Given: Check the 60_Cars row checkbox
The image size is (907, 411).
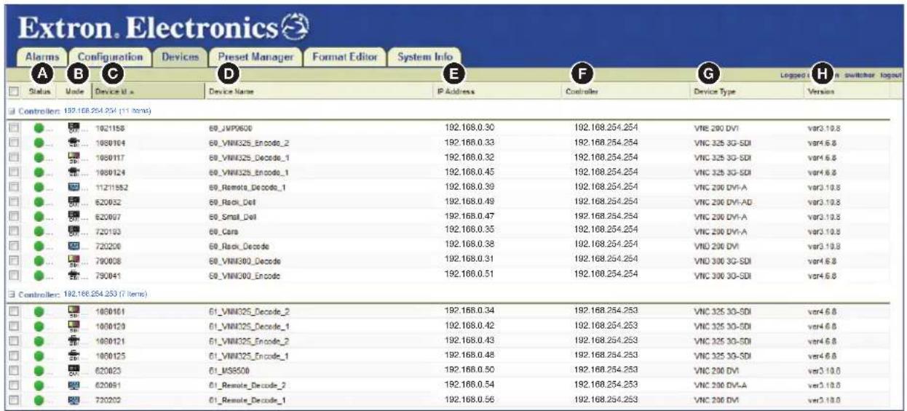Looking at the screenshot, I should (x=13, y=232).
